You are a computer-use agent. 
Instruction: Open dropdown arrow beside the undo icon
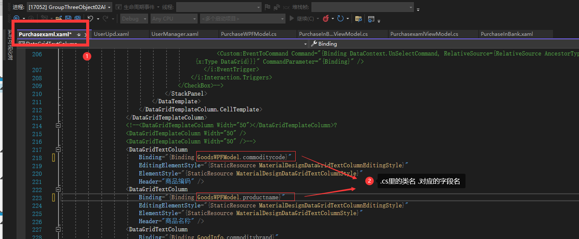(x=98, y=19)
